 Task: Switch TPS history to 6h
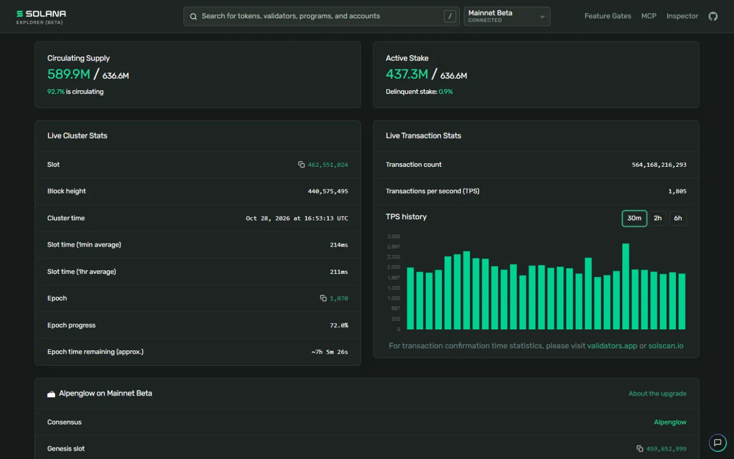(x=678, y=218)
